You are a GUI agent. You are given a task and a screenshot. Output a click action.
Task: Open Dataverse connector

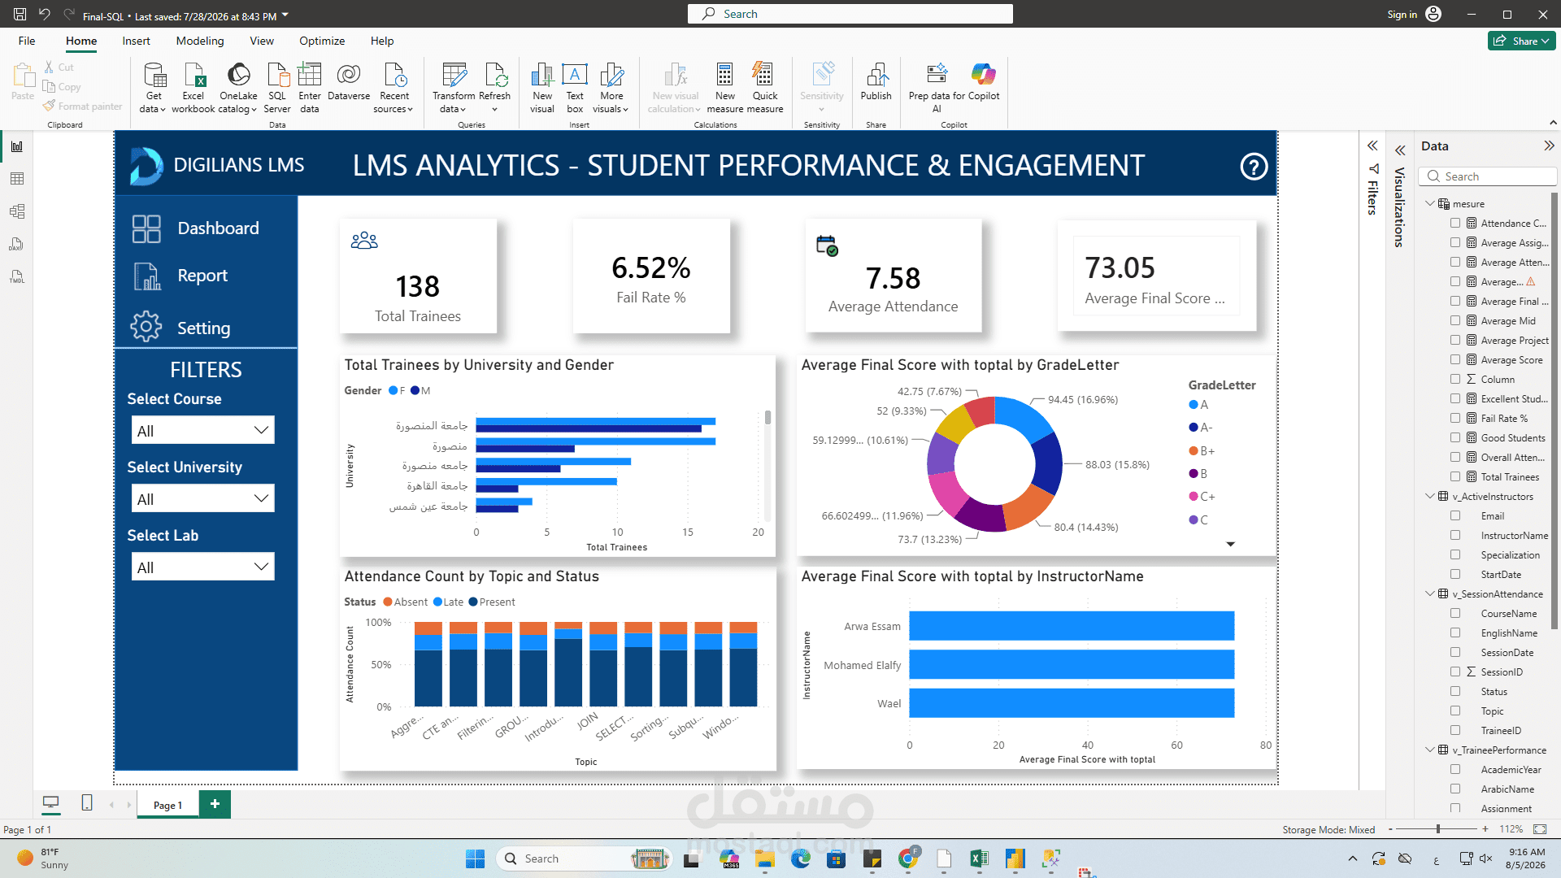tap(349, 81)
